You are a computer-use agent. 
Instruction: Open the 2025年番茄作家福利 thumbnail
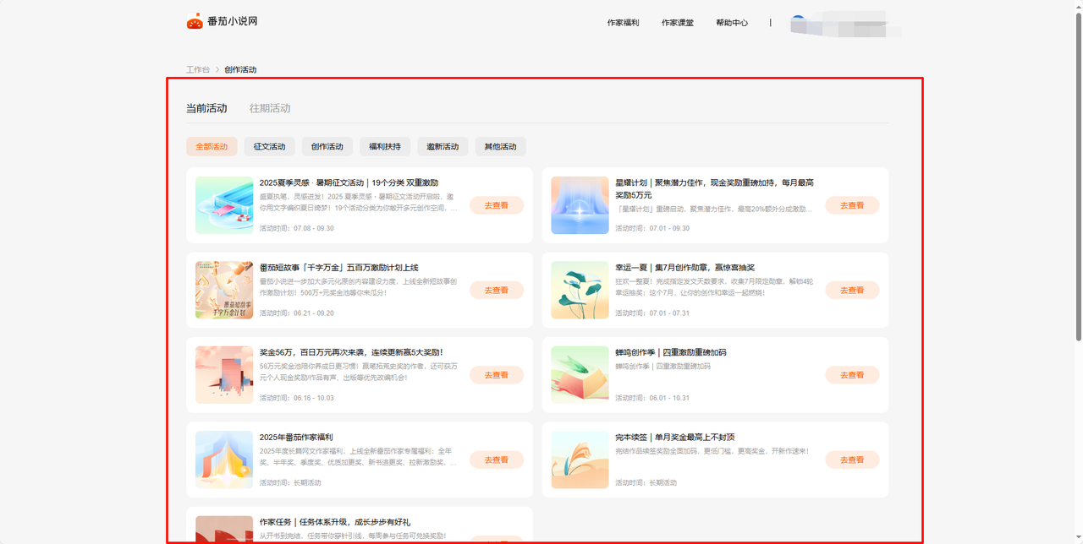pyautogui.click(x=224, y=460)
